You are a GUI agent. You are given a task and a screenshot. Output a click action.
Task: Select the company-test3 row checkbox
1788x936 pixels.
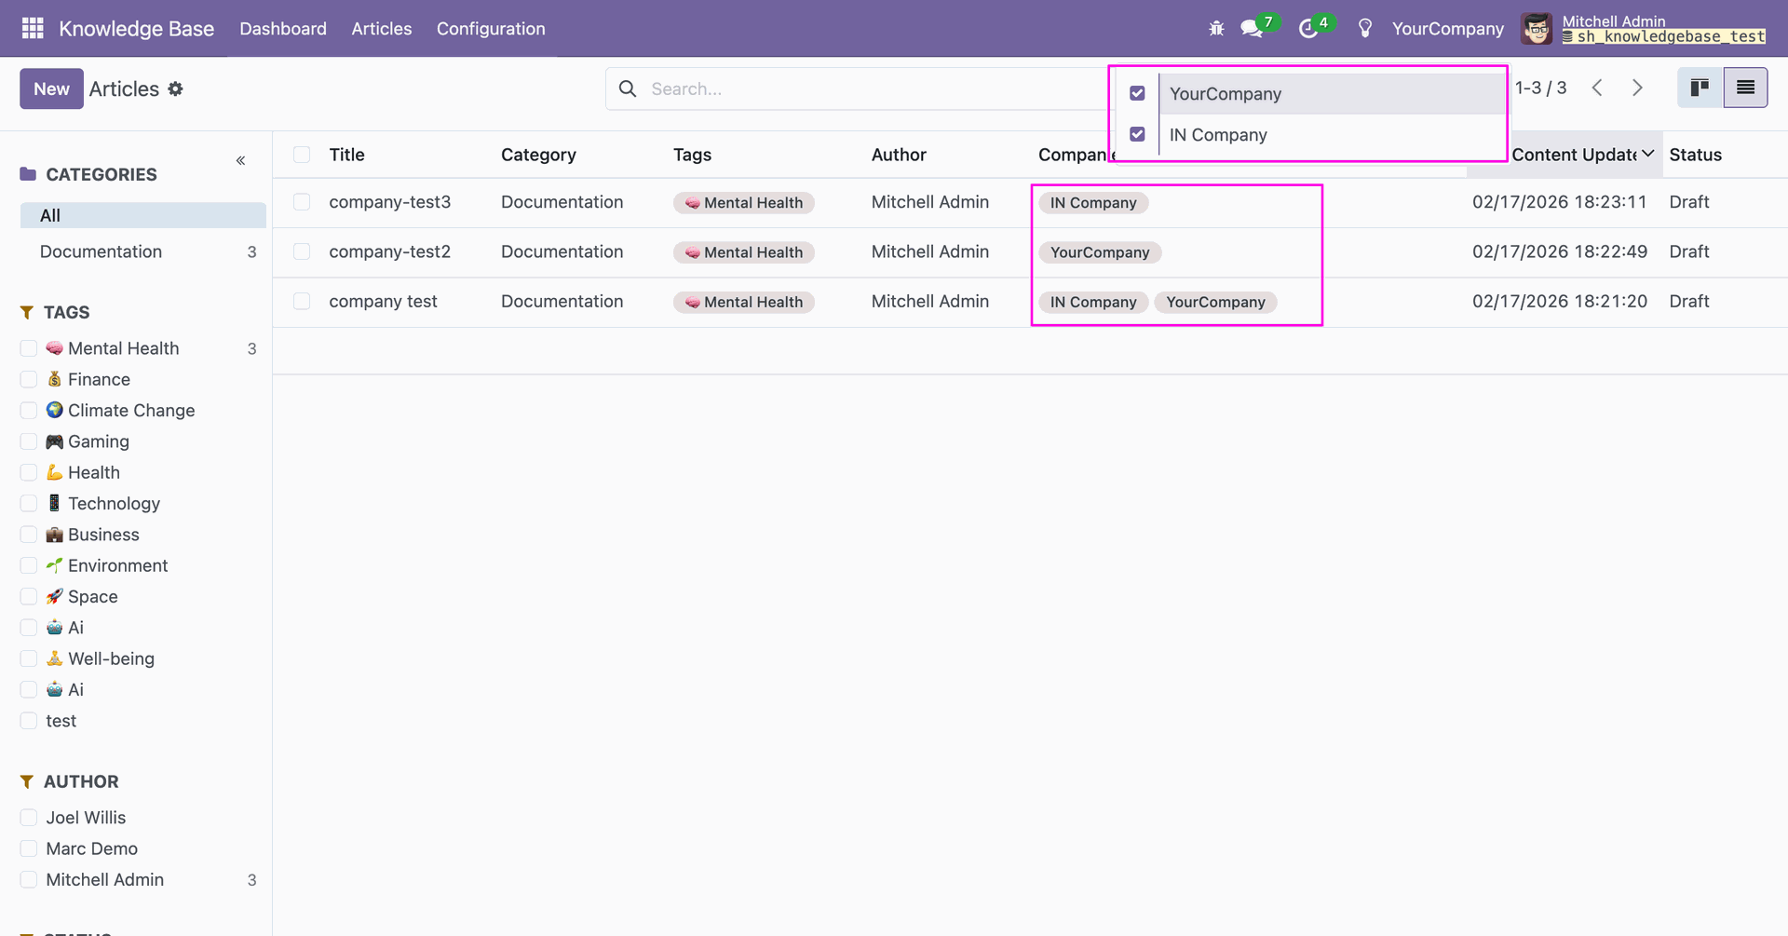point(302,202)
